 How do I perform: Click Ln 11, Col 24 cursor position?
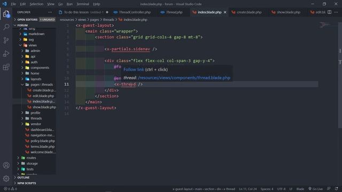(x=248, y=189)
